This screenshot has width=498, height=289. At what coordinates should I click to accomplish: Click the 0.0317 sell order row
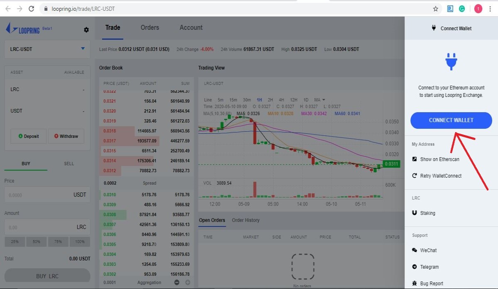click(146, 141)
